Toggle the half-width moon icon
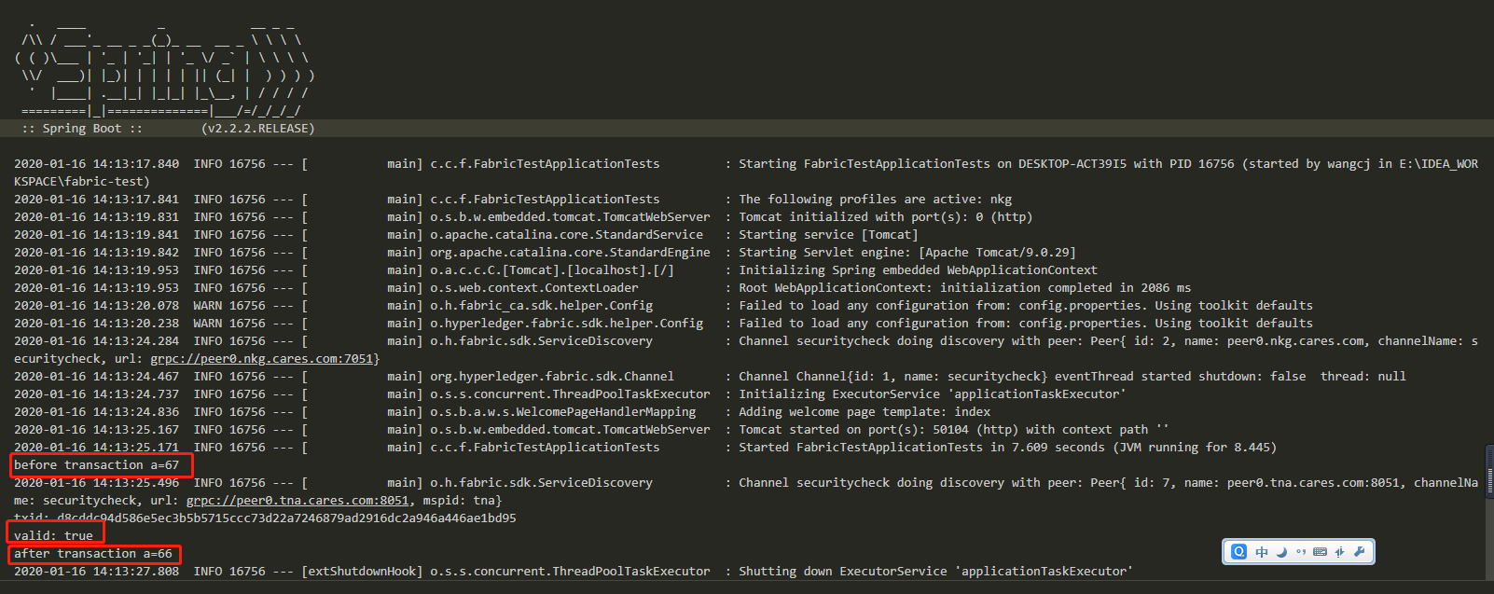Viewport: 1494px width, 594px height. pyautogui.click(x=1281, y=552)
